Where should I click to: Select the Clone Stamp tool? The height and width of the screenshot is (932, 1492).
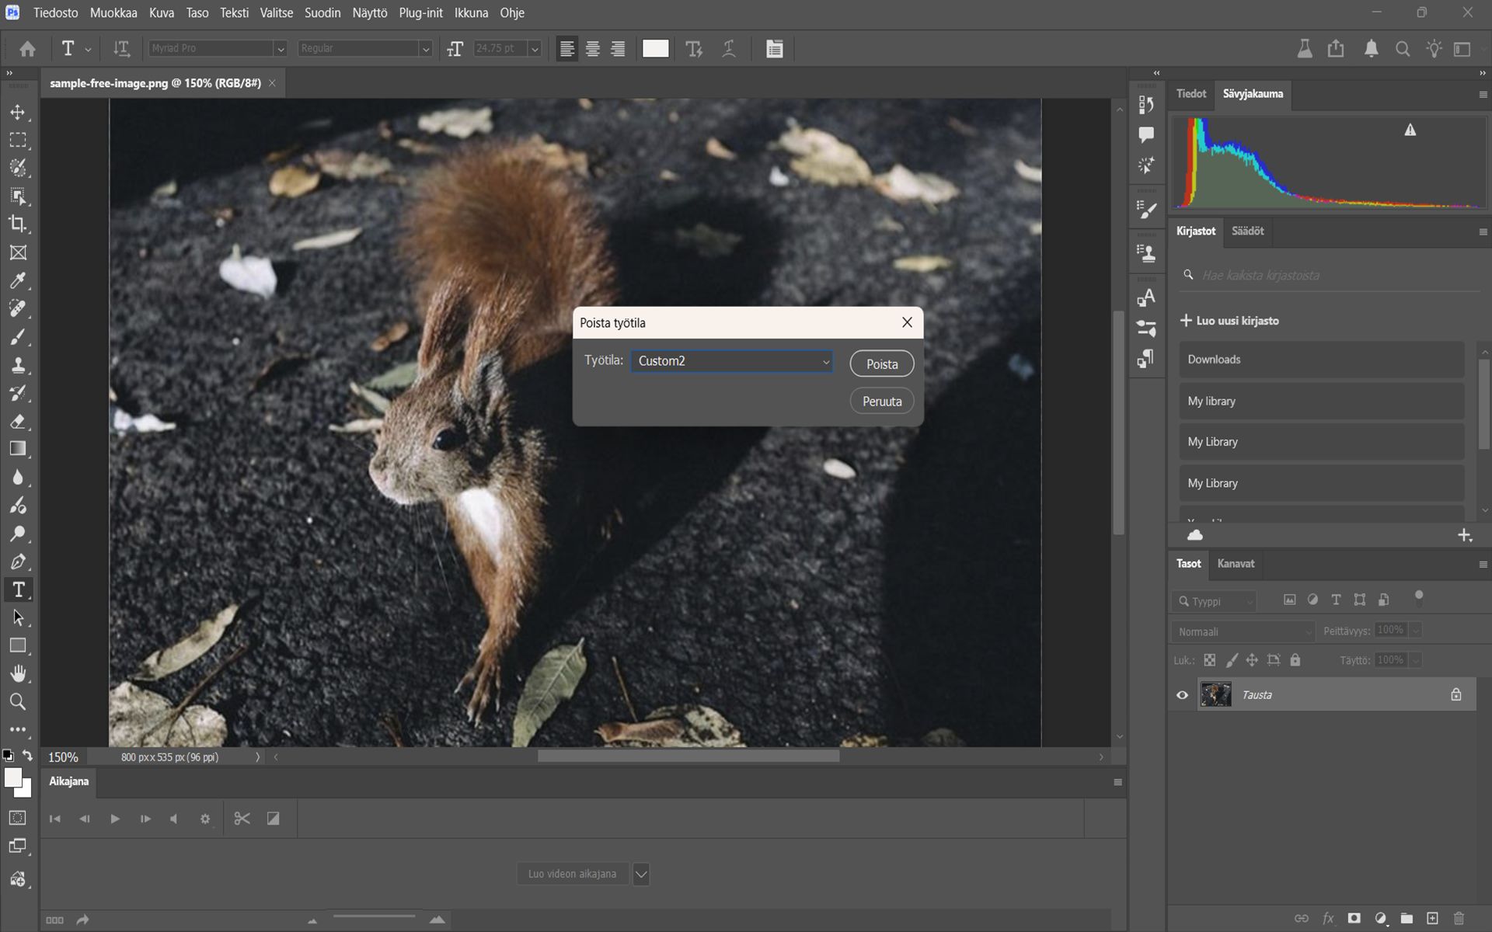(18, 365)
